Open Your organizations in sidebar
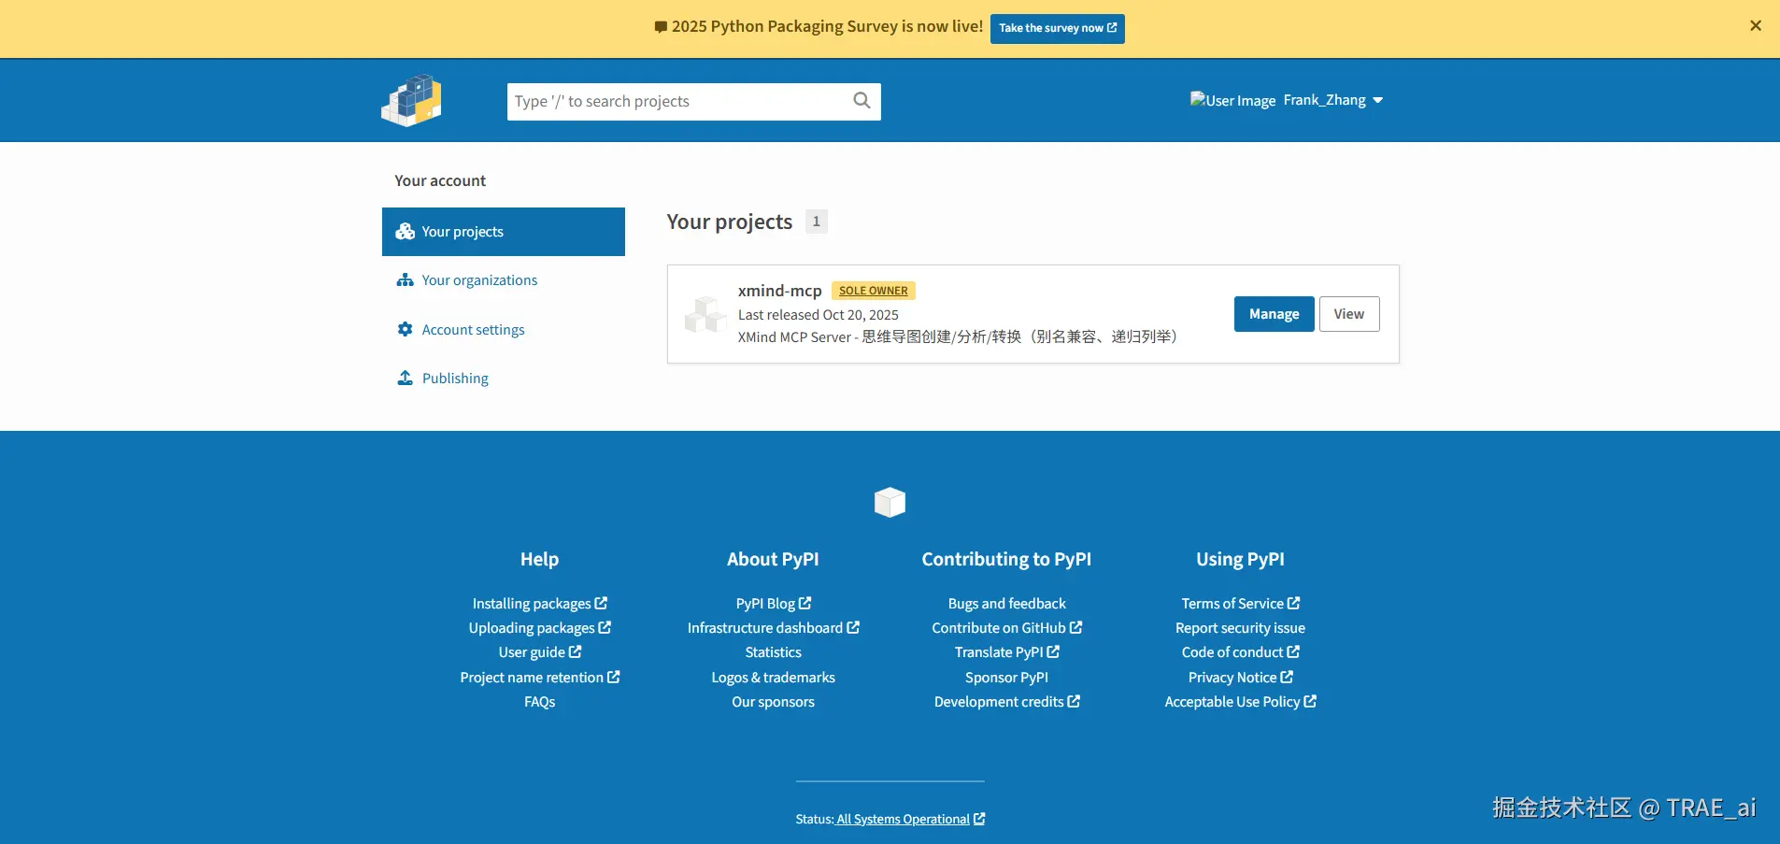Image resolution: width=1780 pixels, height=844 pixels. click(x=479, y=280)
